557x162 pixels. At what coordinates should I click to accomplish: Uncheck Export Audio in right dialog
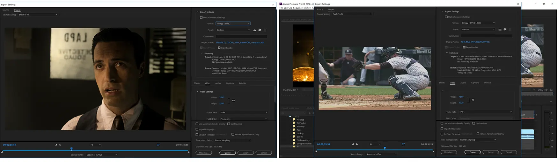click(x=464, y=47)
